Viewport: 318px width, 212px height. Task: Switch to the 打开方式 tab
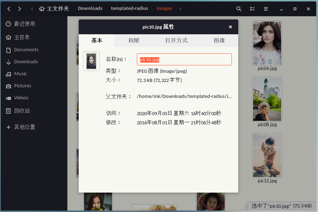[x=176, y=41]
